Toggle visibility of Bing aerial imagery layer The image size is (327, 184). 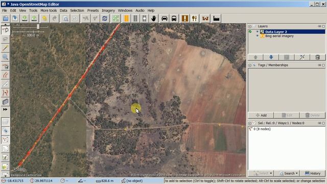[257, 36]
